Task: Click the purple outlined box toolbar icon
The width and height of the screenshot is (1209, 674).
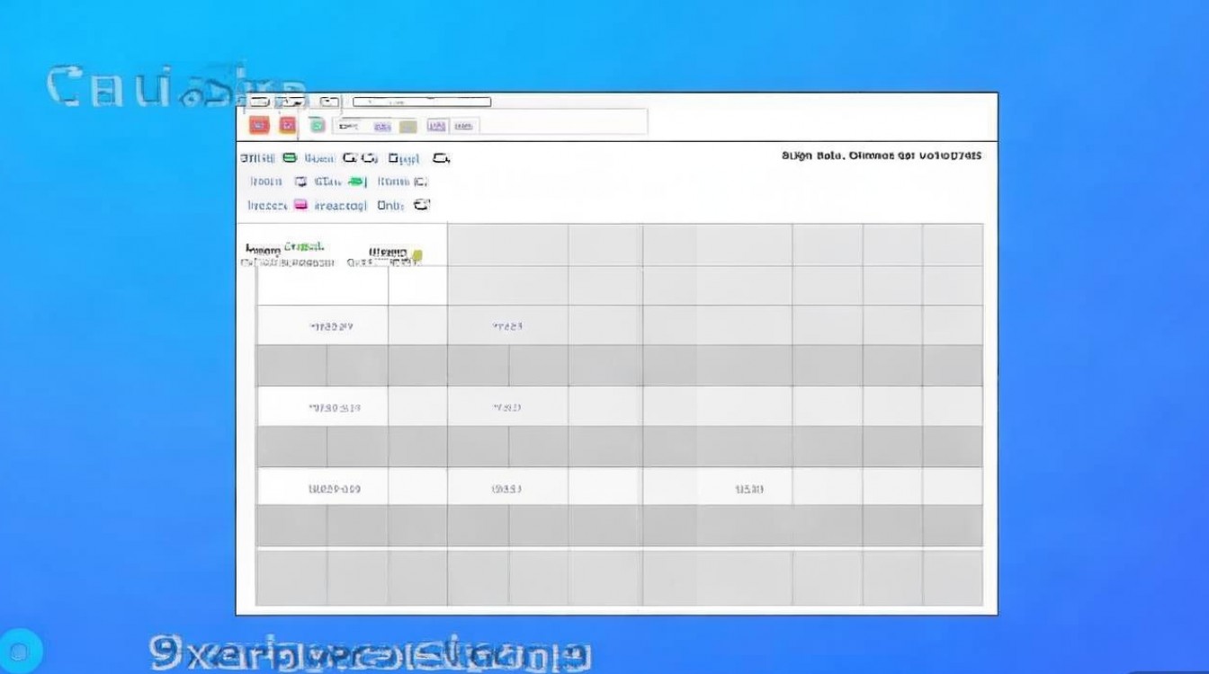Action: point(437,127)
